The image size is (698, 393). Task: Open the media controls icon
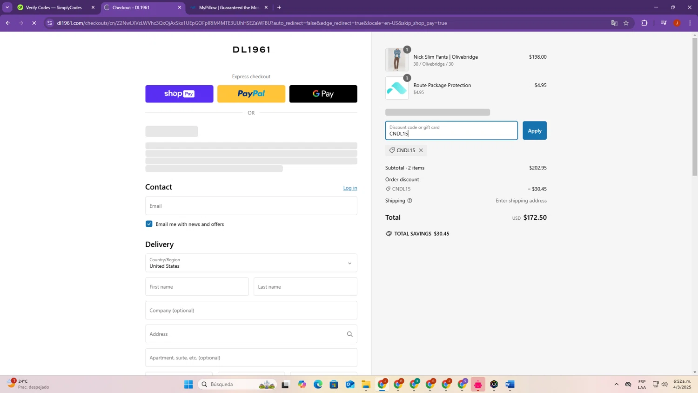664,23
